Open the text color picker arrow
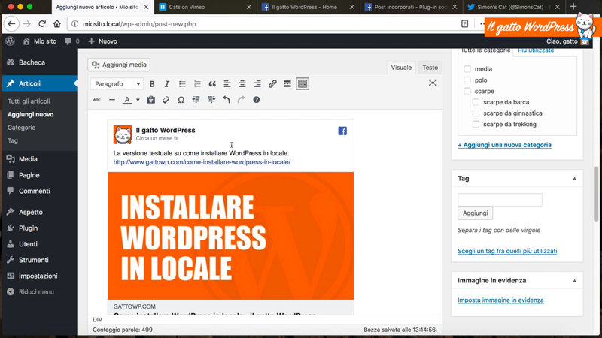 [x=138, y=100]
